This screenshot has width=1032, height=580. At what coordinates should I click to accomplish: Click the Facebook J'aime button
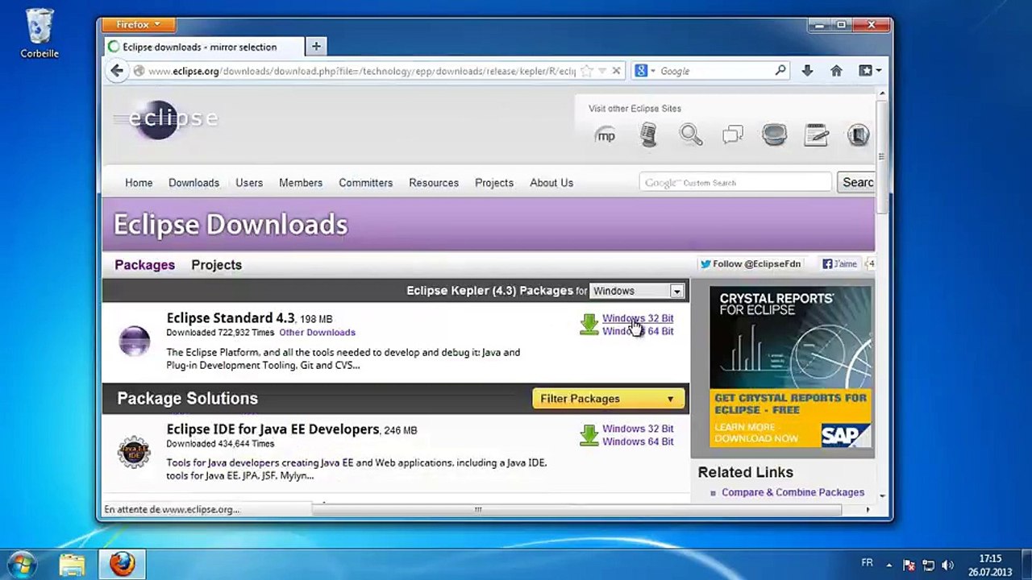coord(840,263)
